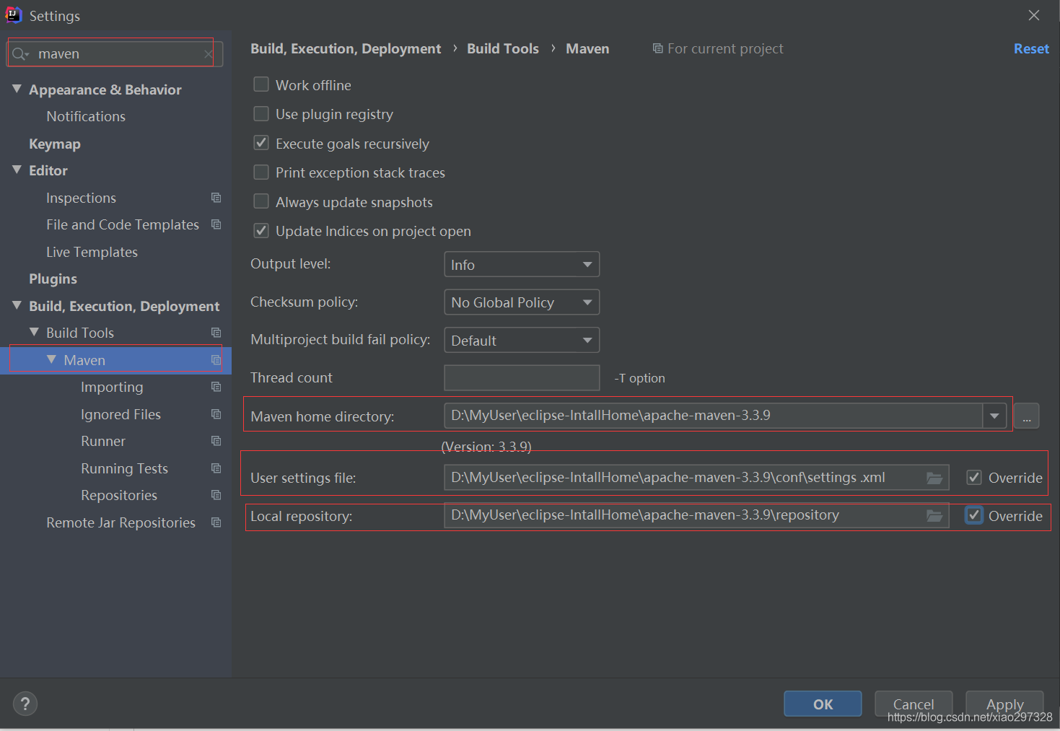Click the IntelliJ logo in title bar
The width and height of the screenshot is (1060, 731).
click(x=14, y=15)
